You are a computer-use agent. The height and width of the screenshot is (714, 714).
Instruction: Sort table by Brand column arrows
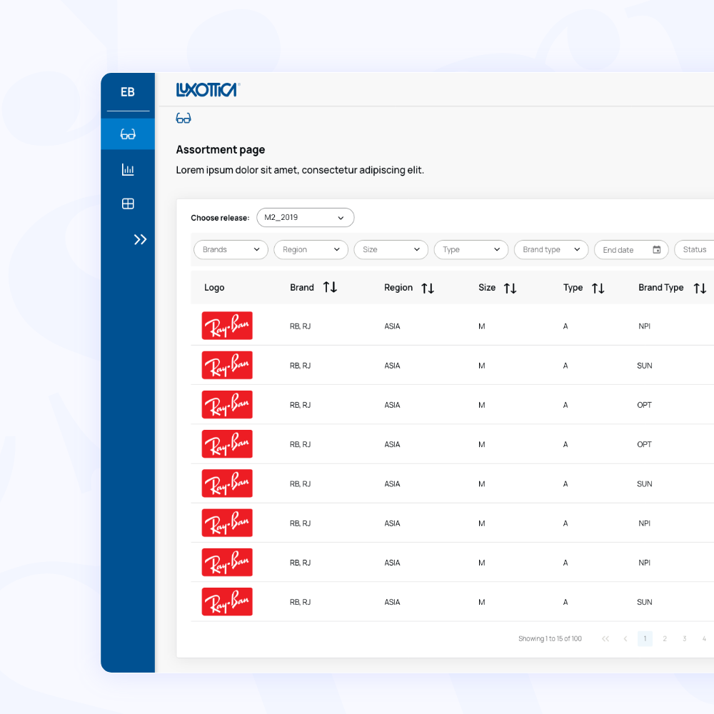[330, 287]
